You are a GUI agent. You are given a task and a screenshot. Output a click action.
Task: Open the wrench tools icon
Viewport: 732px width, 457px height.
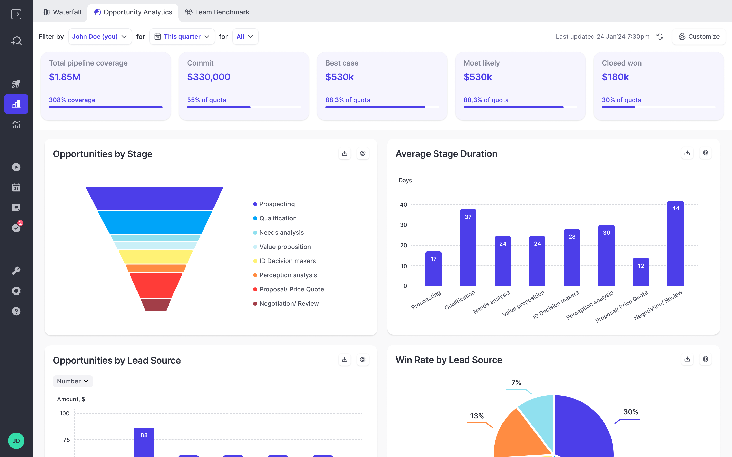pos(16,270)
